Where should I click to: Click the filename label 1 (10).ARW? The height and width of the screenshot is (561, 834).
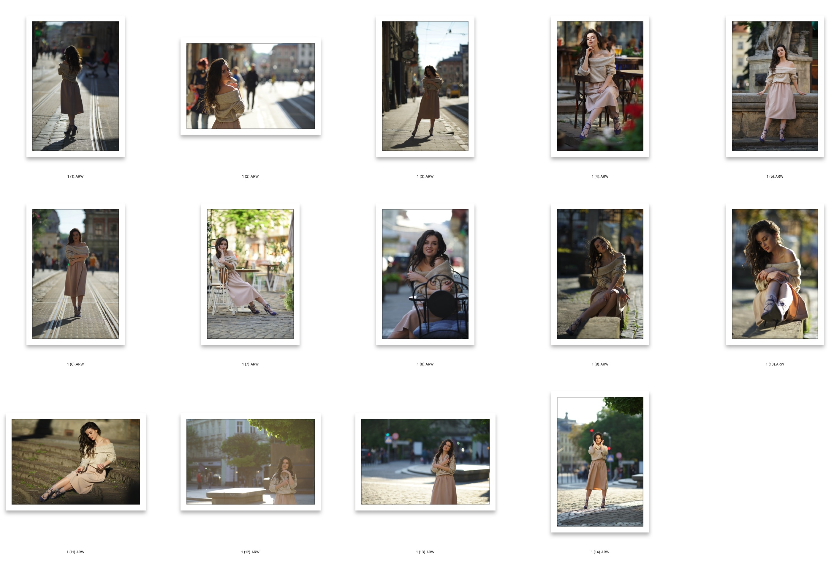(x=775, y=364)
